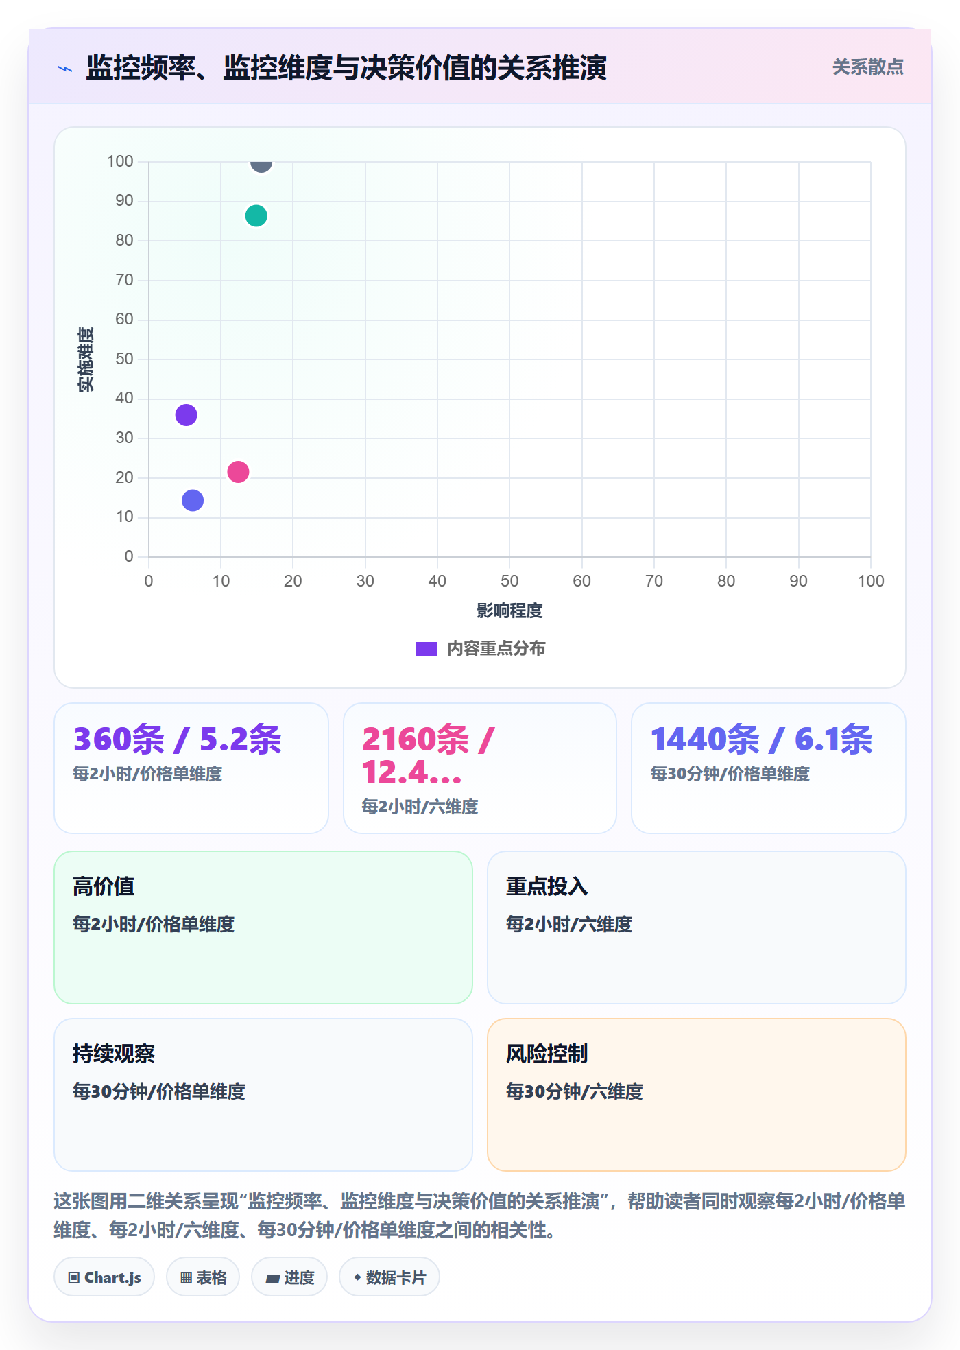This screenshot has width=960, height=1350.
Task: Click the x-axis tick label 50
Action: point(509,581)
